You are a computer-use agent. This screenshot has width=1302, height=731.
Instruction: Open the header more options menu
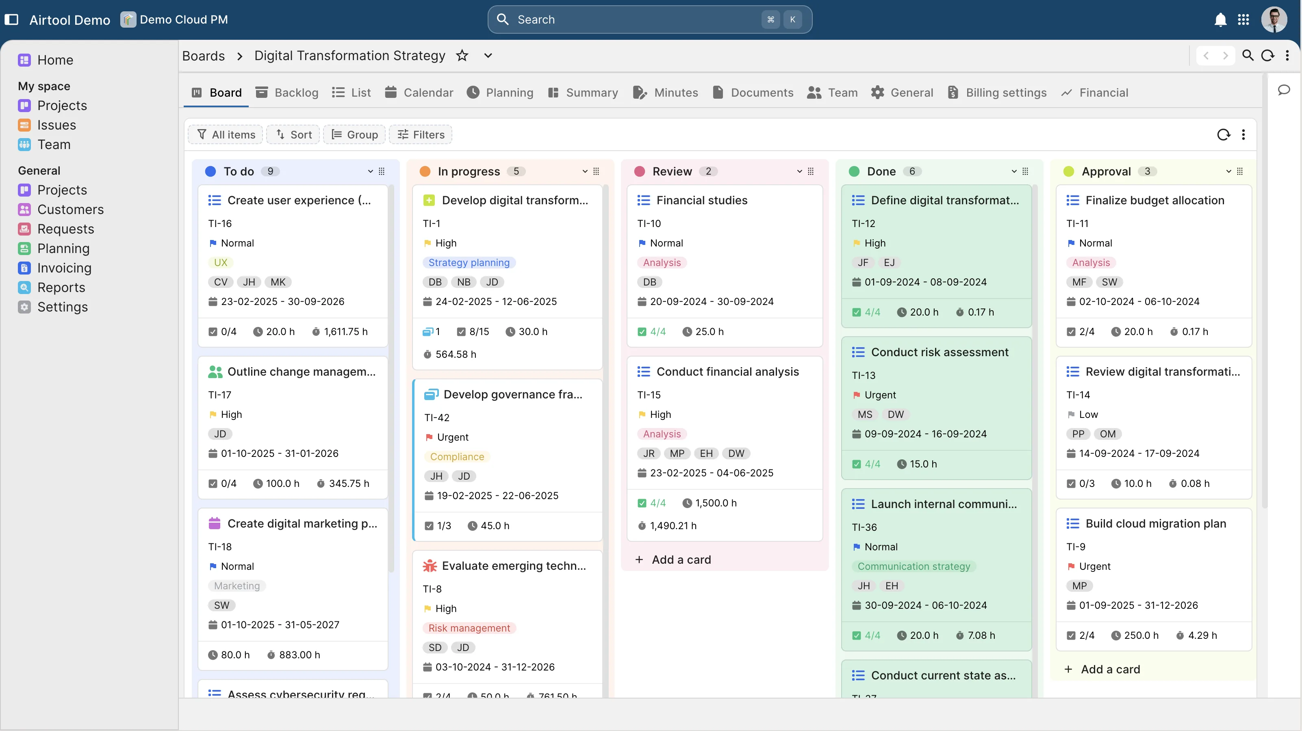(1287, 56)
